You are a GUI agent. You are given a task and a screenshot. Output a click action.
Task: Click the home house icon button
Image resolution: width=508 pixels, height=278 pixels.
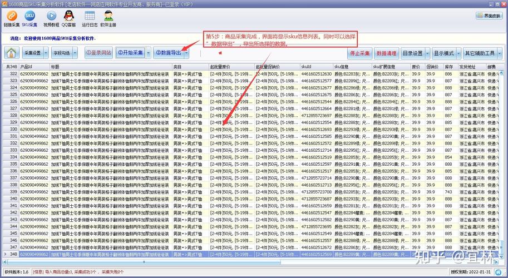pyautogui.click(x=12, y=53)
